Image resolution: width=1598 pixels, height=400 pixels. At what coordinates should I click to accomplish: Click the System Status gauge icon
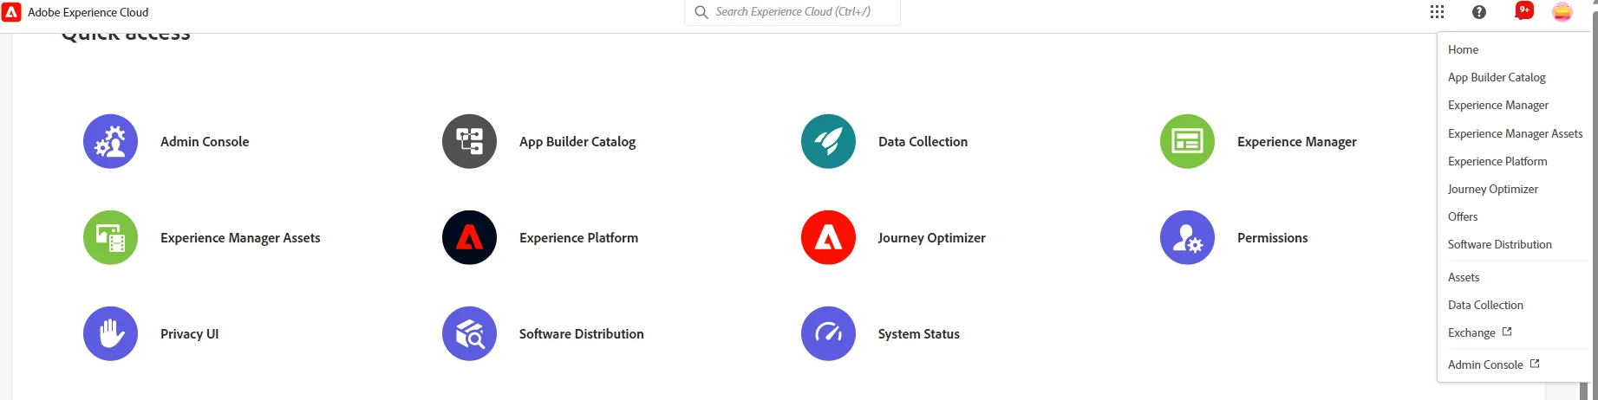[828, 333]
